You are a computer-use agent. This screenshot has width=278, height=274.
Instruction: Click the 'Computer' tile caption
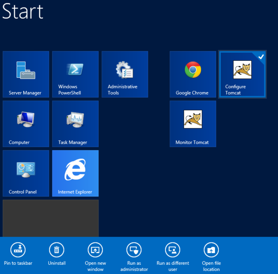coord(19,142)
